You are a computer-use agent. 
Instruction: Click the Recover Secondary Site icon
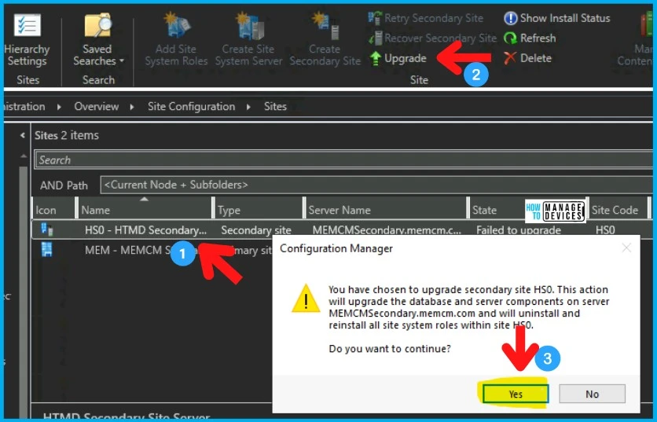point(375,39)
